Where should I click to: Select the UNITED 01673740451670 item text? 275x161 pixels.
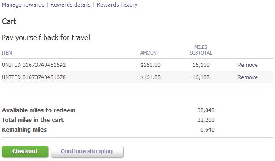[x=34, y=77]
